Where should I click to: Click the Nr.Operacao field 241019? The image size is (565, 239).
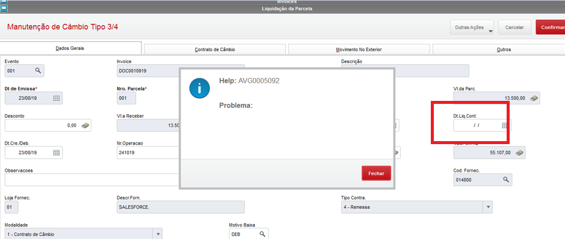[148, 153]
